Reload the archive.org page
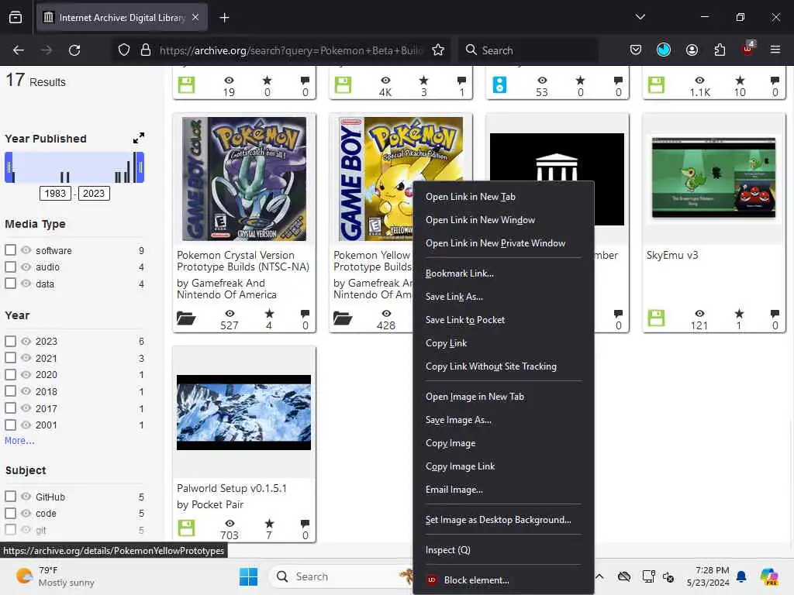Image resolution: width=794 pixels, height=595 pixels. click(x=74, y=50)
